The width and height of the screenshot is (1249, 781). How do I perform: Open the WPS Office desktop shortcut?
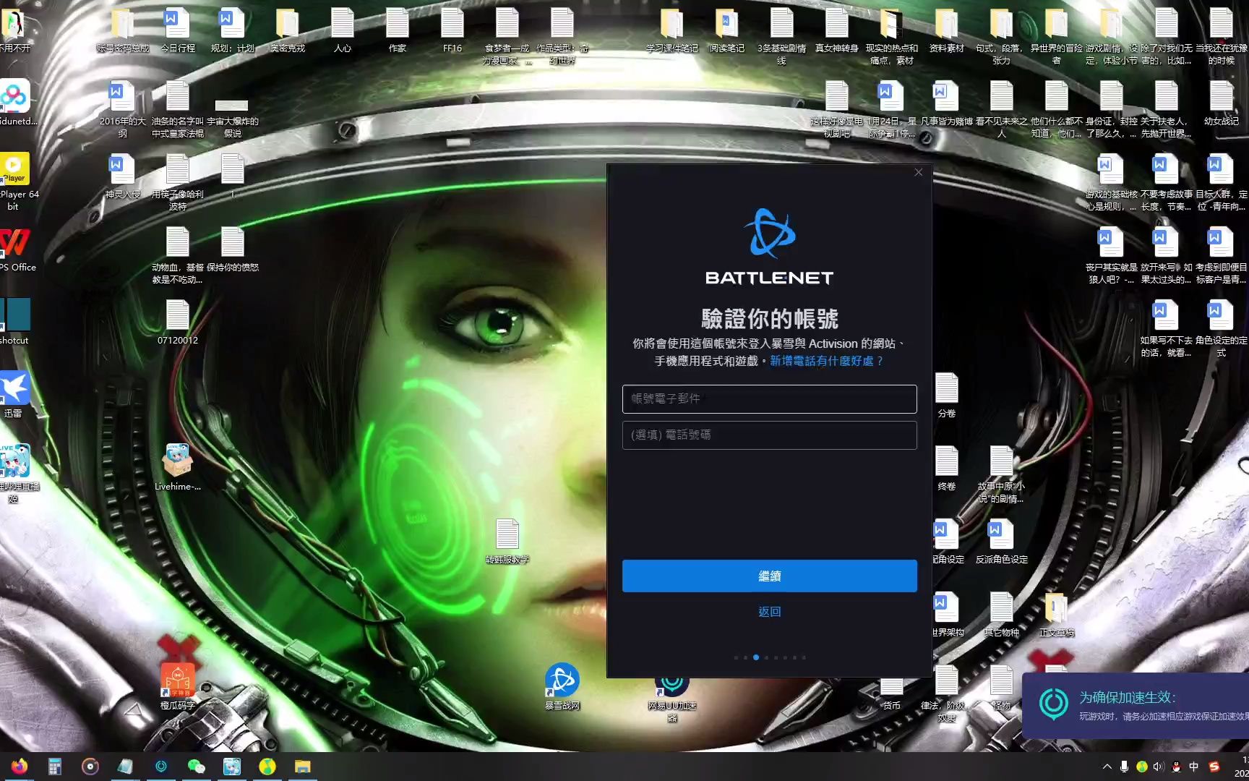[16, 249]
